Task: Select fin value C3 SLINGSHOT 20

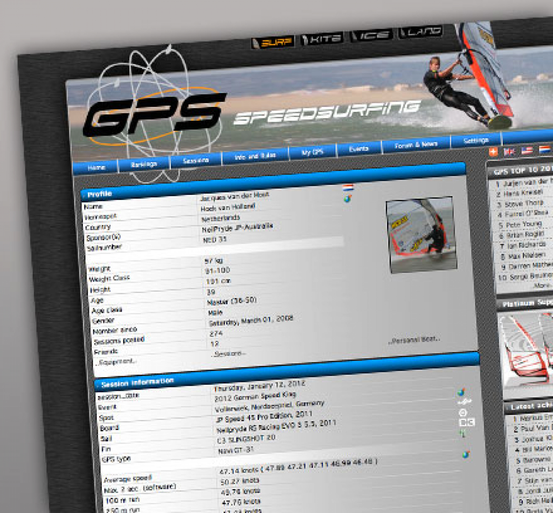Action: click(246, 440)
